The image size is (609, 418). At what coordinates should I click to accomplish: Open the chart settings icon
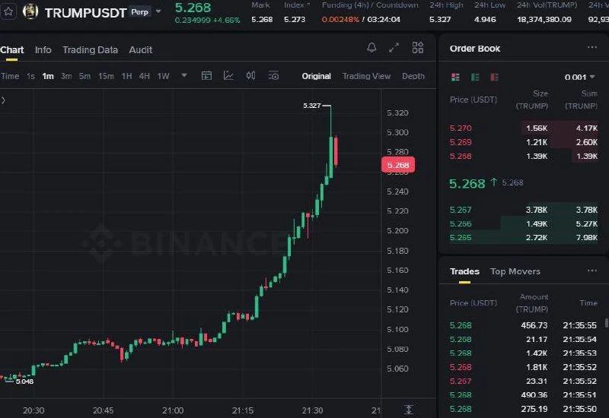tap(273, 75)
